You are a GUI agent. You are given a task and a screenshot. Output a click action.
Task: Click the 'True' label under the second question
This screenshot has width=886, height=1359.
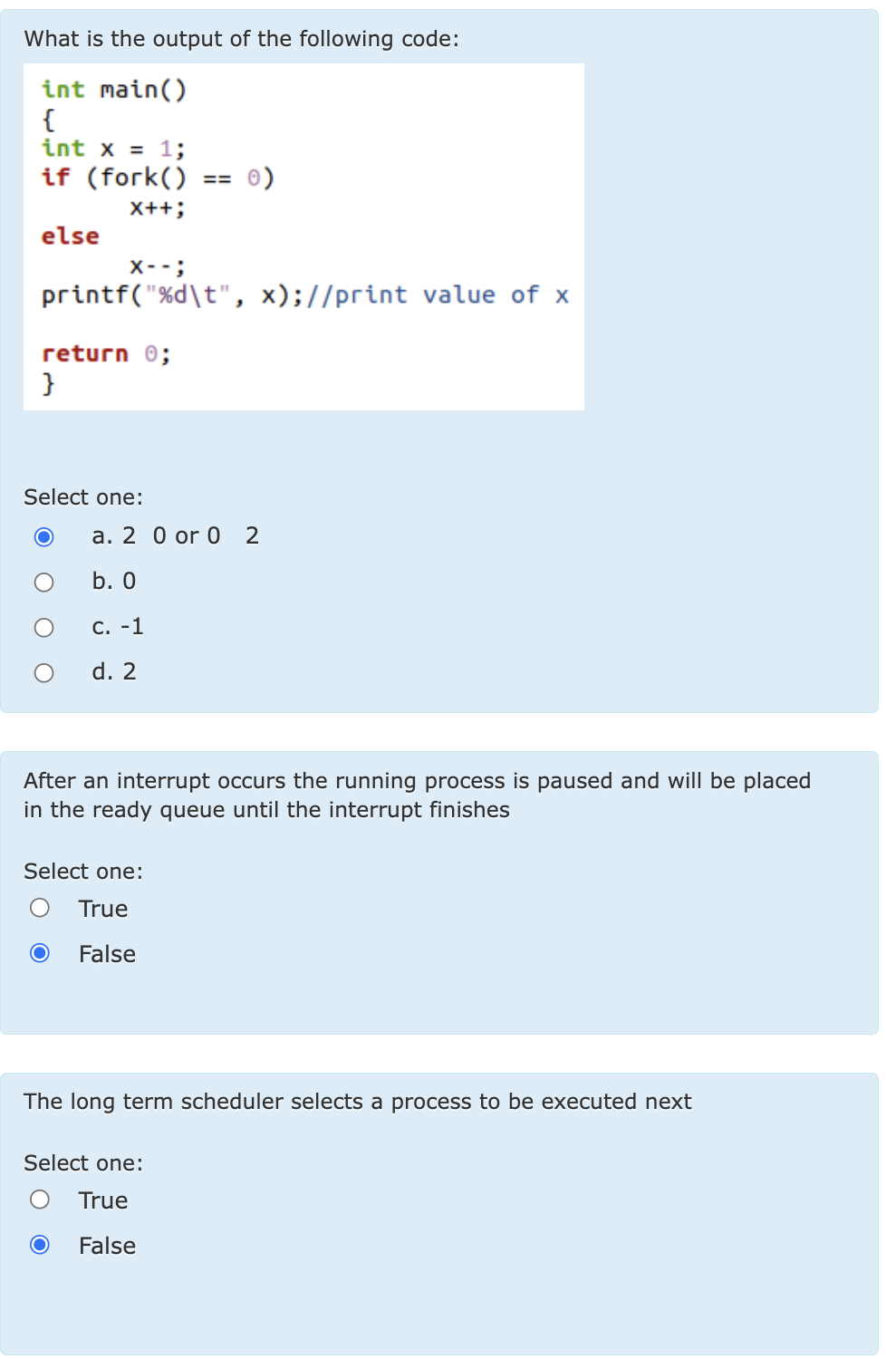102,909
